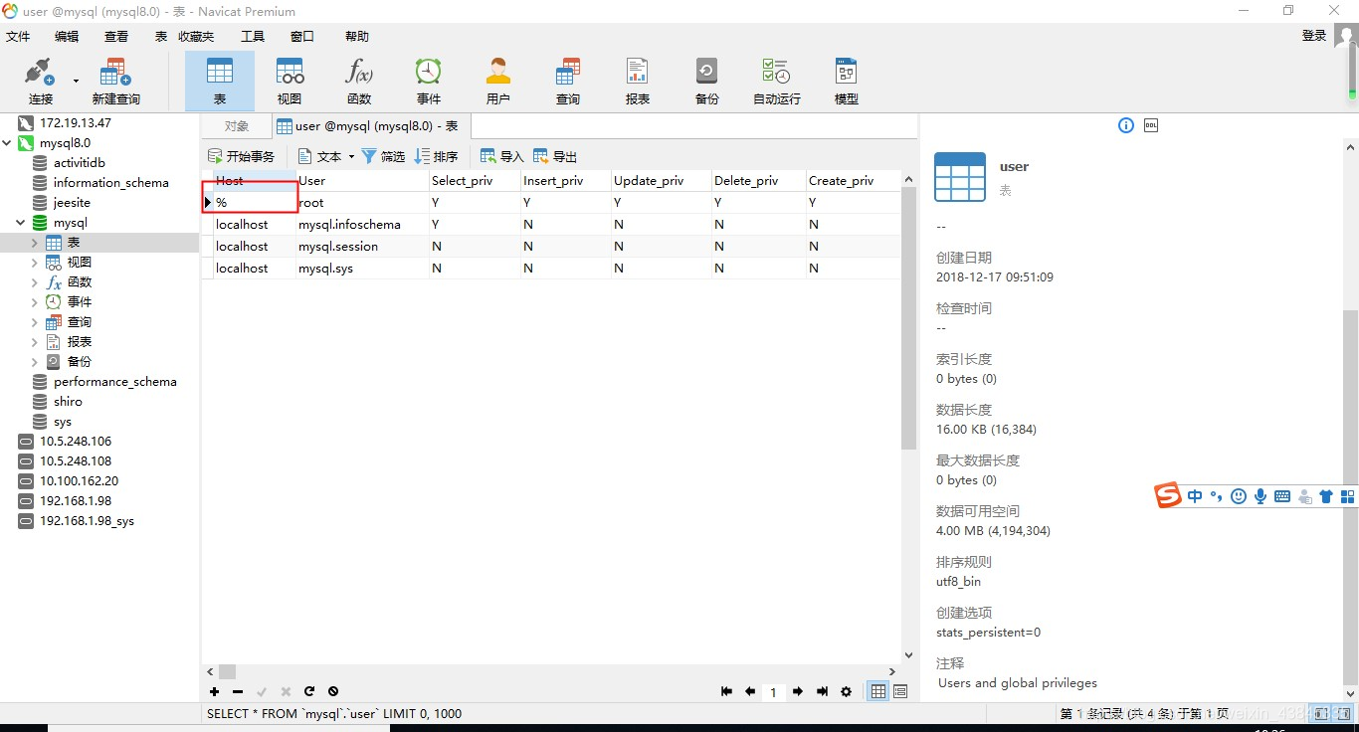1359x732 pixels.
Task: Collapse the mysql8.0 connection
Action: [7, 143]
